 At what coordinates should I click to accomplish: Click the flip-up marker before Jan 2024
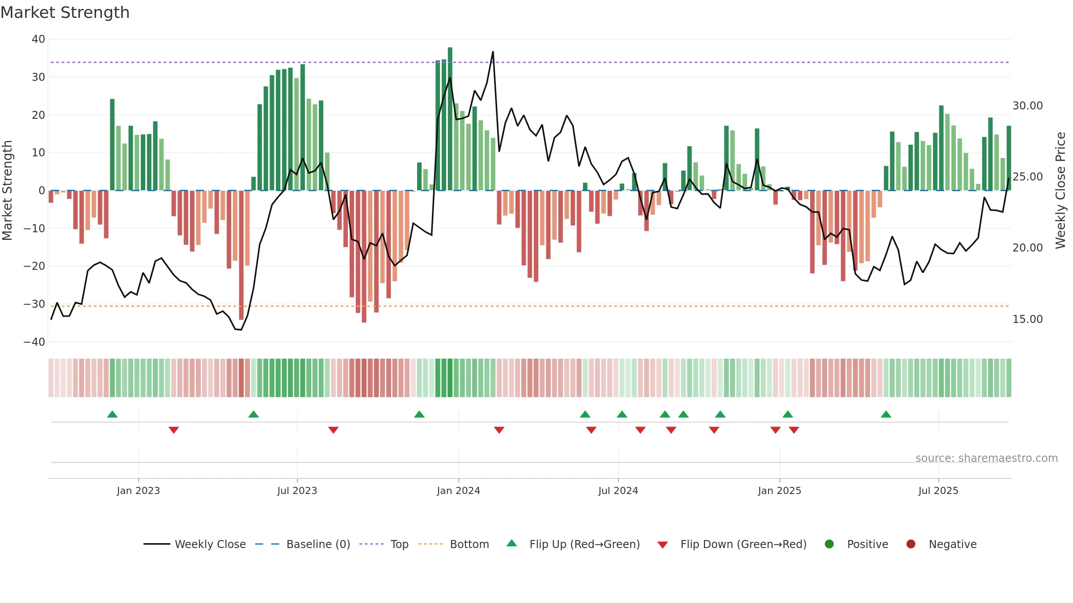419,415
